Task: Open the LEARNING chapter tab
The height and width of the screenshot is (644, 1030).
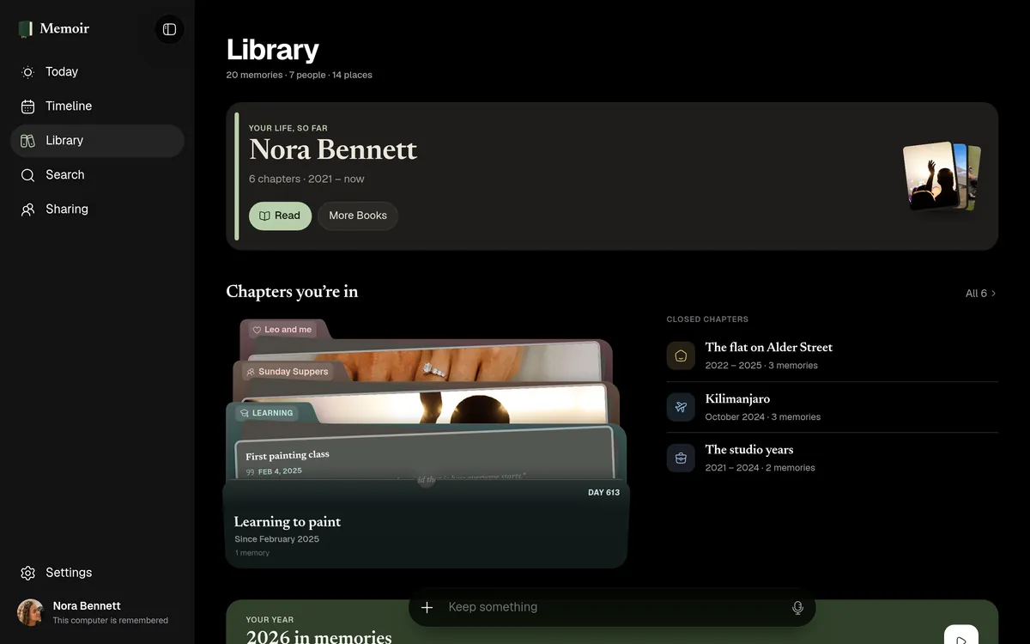Action: (x=266, y=413)
